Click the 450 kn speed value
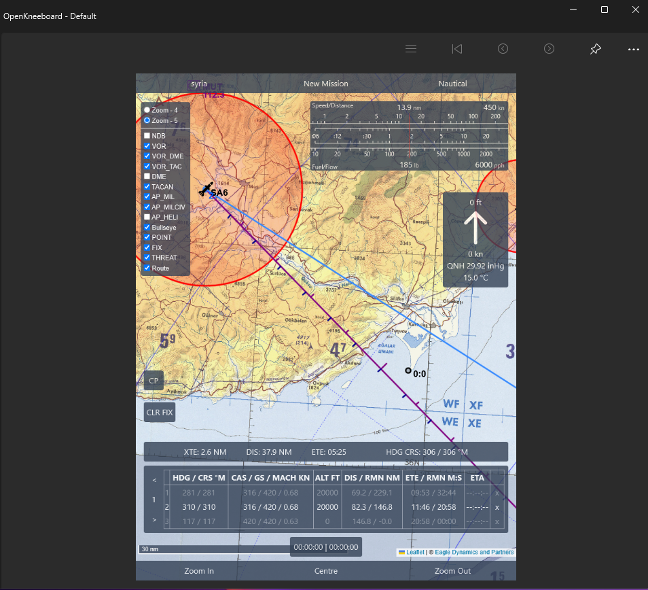This screenshot has height=590, width=648. click(x=494, y=107)
